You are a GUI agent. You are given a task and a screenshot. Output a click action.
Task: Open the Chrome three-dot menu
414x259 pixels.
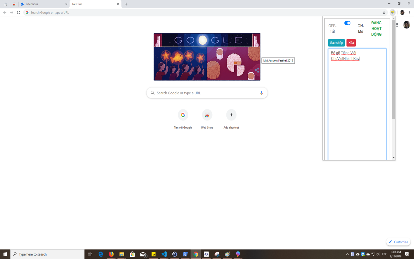click(x=409, y=13)
